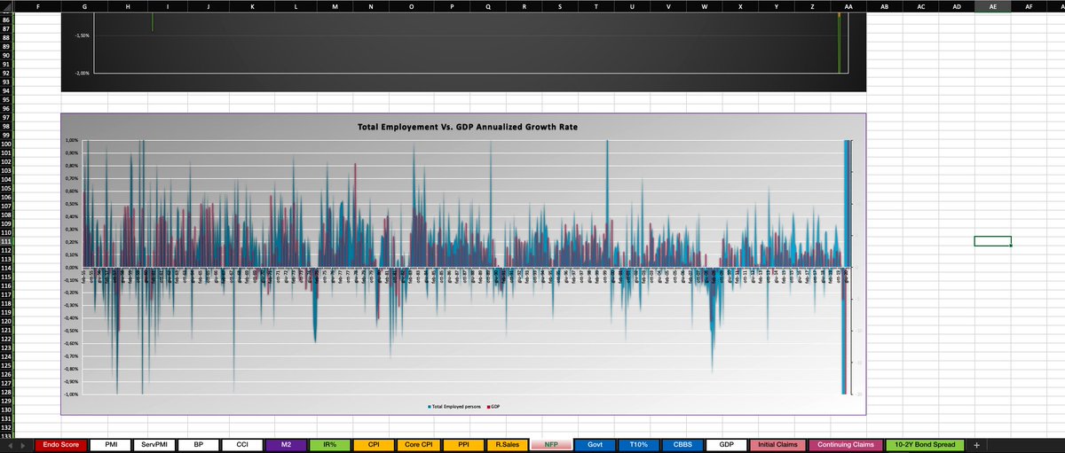Viewport: 1065px width, 453px height.
Task: Switch to the IR% sheet tab
Action: click(329, 444)
